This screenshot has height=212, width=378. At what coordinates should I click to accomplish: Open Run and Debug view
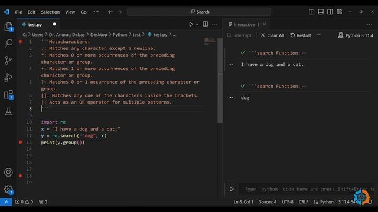[x=8, y=77]
